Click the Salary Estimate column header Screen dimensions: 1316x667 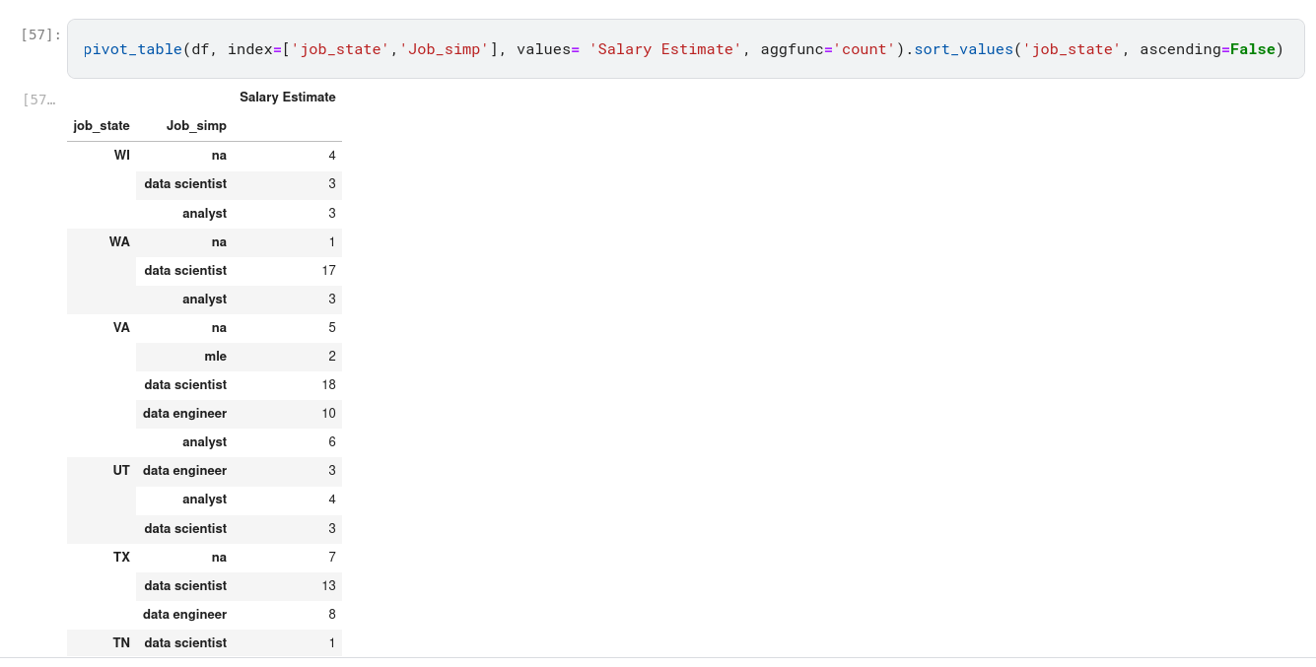287,98
